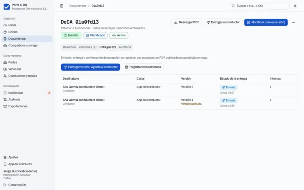Viewport: 304px width, 190px height.
Task: Click the DeCA 01a0fd13 heading
Action: click(80, 22)
